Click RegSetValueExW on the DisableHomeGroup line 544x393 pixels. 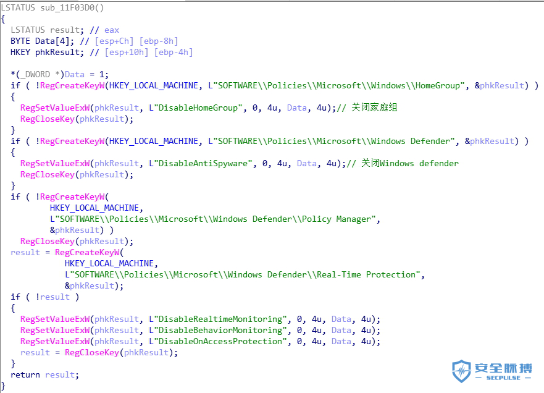point(55,108)
